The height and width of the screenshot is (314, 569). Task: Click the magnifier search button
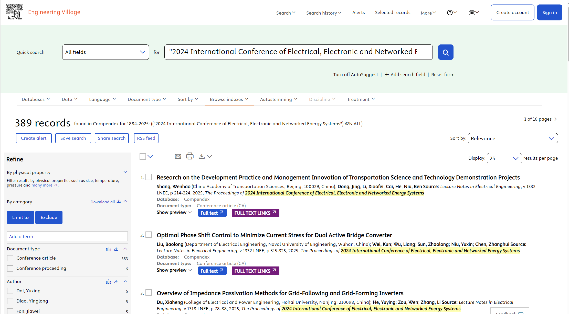point(446,52)
